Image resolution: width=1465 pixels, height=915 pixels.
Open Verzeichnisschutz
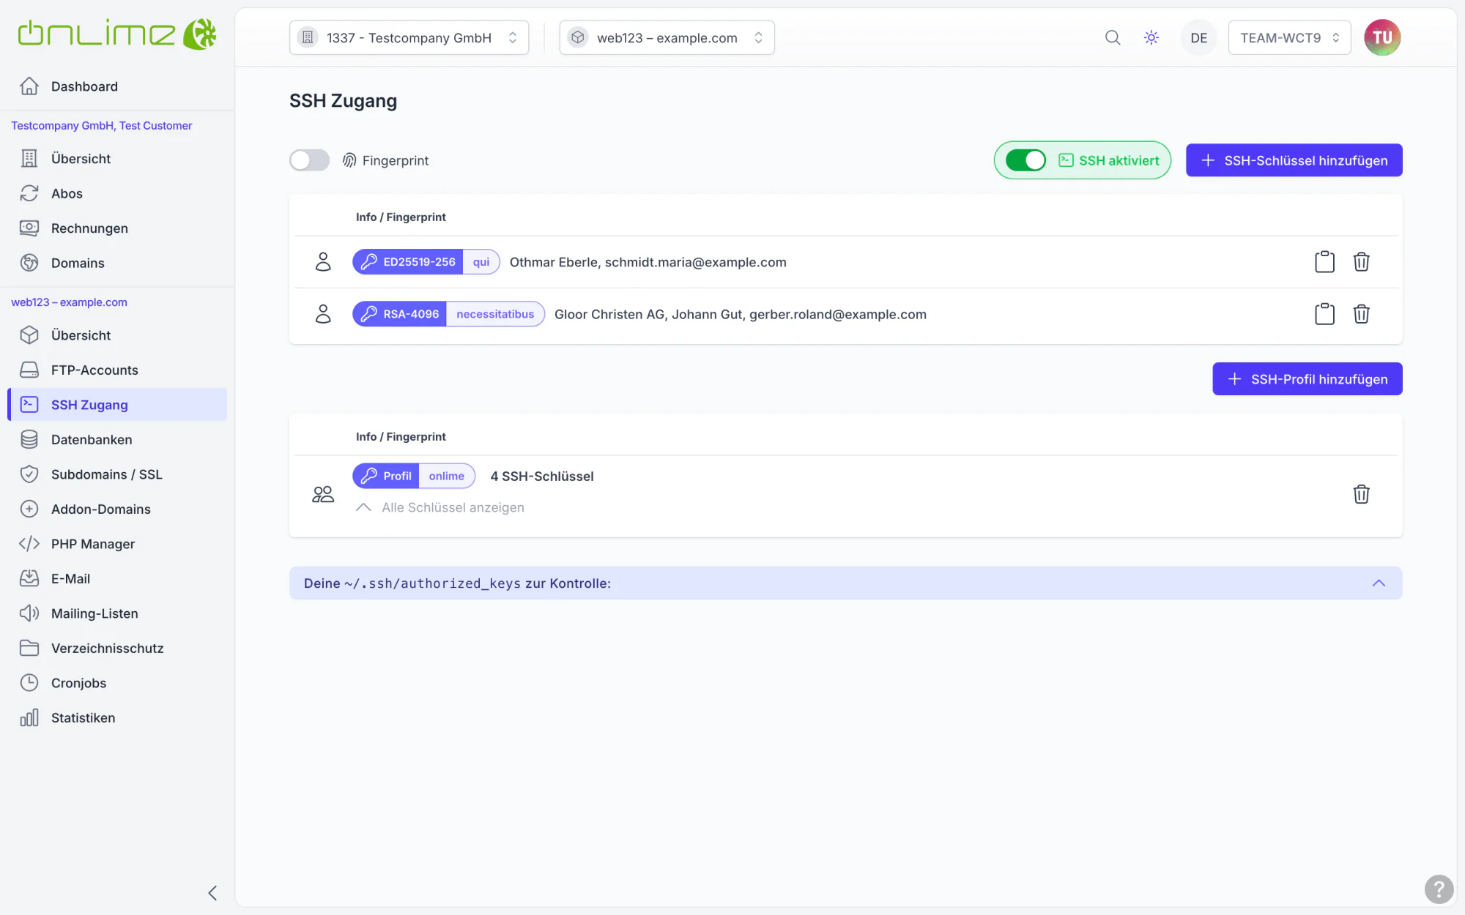pyautogui.click(x=117, y=648)
